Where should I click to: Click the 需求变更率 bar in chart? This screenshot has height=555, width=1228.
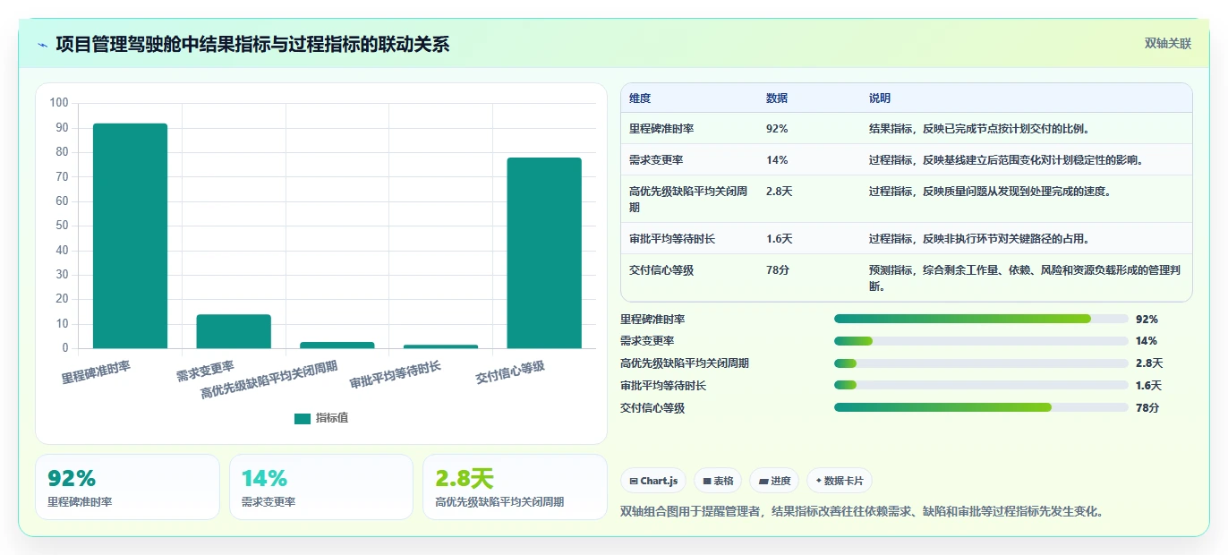pyautogui.click(x=234, y=331)
